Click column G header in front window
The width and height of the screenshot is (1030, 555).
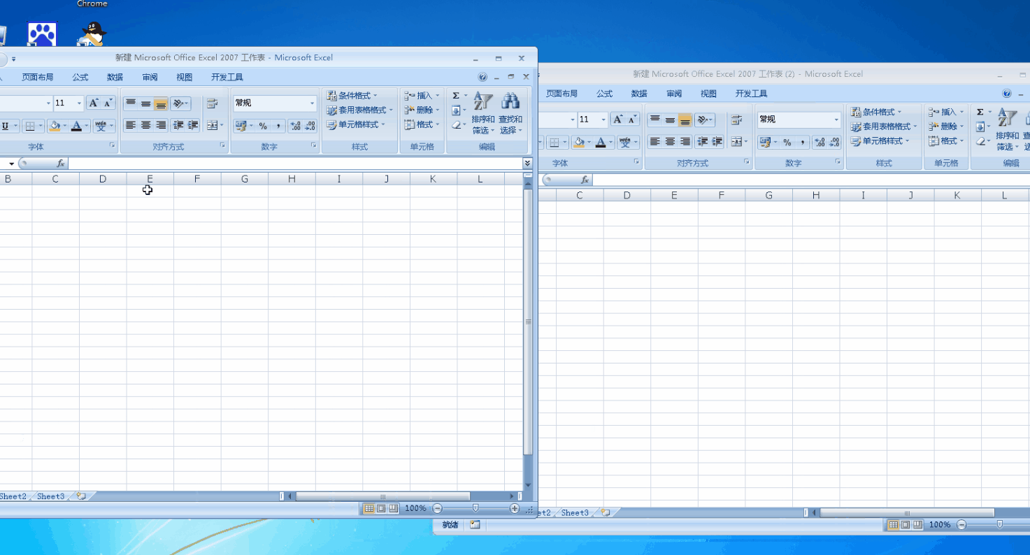coord(245,179)
